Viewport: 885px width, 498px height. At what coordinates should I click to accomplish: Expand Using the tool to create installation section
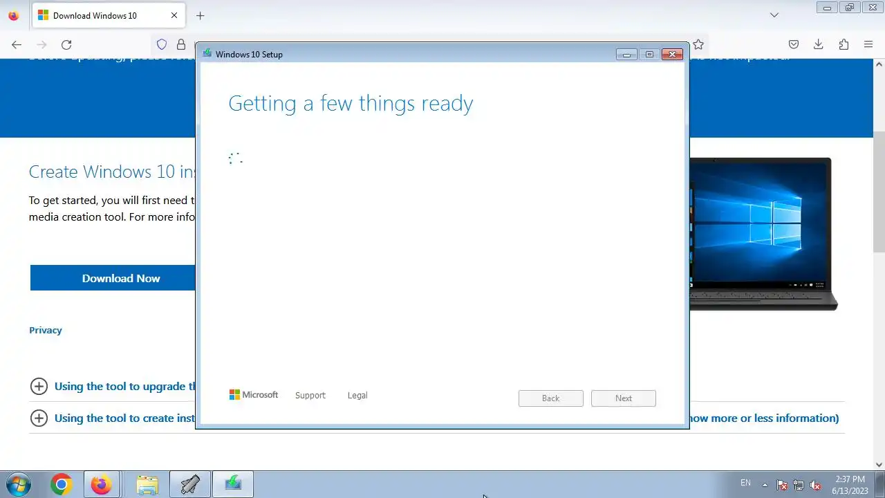113,418
